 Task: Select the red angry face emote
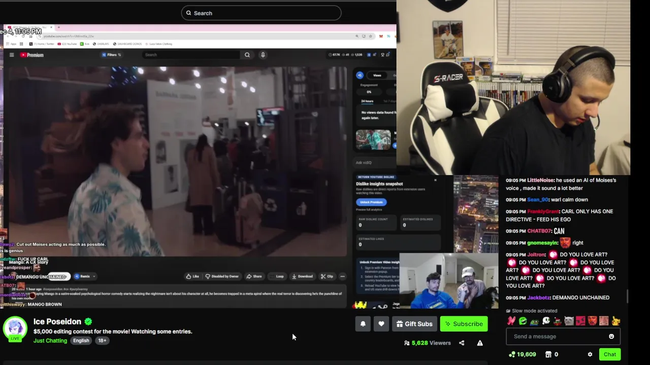click(580, 320)
